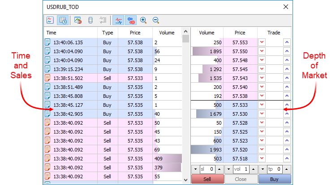The height and width of the screenshot is (185, 336).
Task: Click the volume 69 sell cell
Action: pos(167,150)
